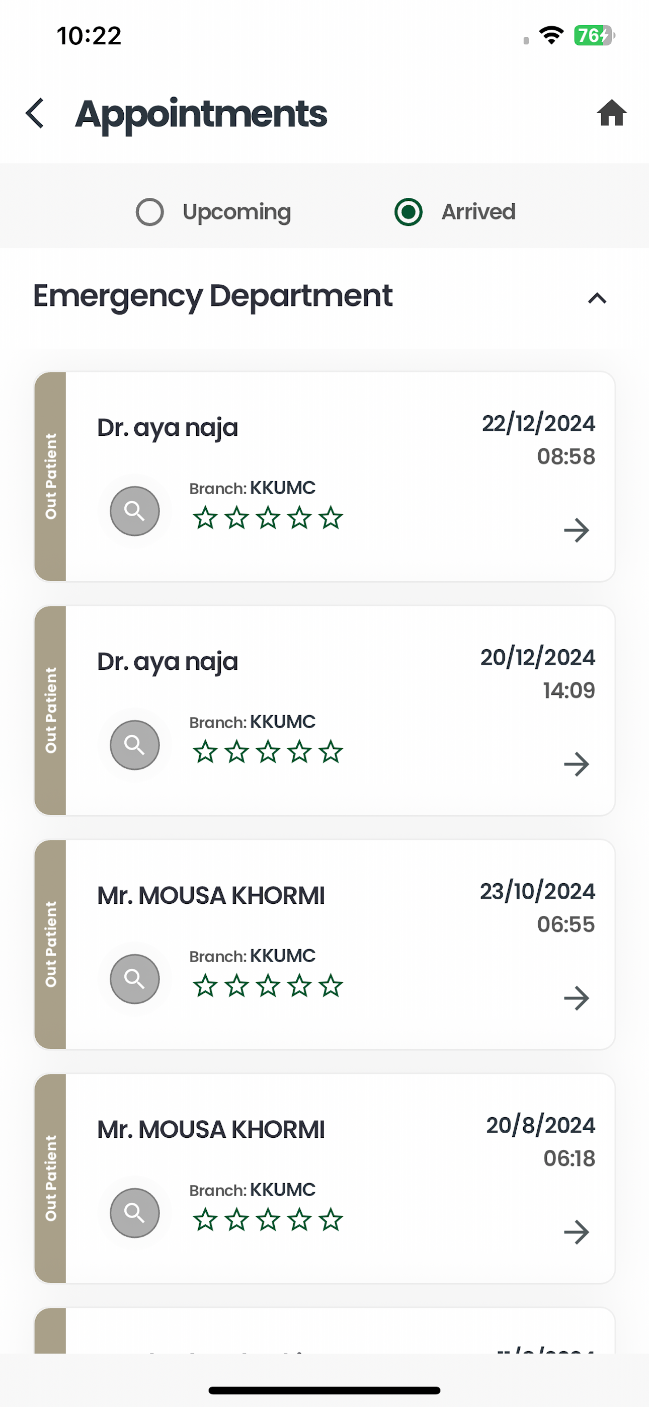Tap the Wi-Fi status icon
Screen dimensions: 649x1407
pos(551,36)
